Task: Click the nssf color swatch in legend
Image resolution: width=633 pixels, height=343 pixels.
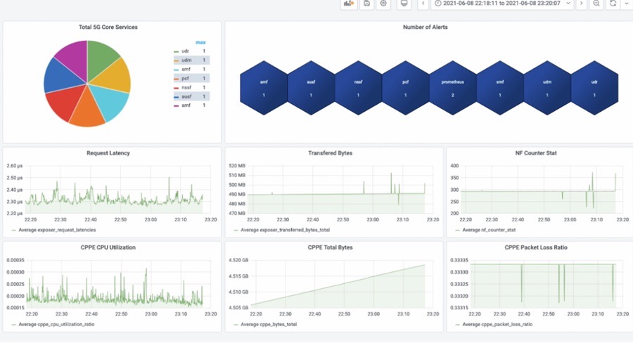Action: coord(177,87)
